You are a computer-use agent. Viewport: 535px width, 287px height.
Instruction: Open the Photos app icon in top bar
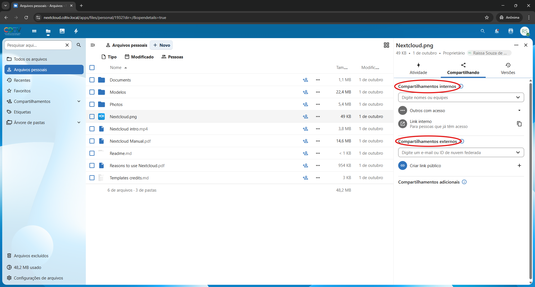62,31
